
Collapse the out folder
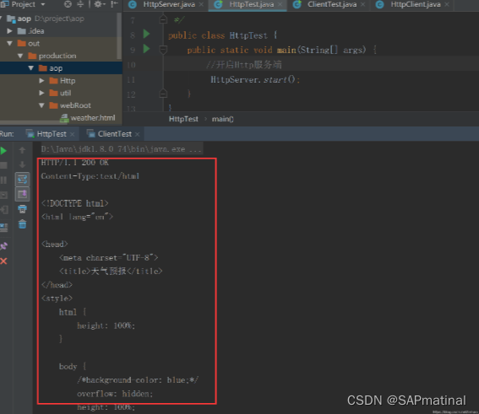(x=9, y=44)
